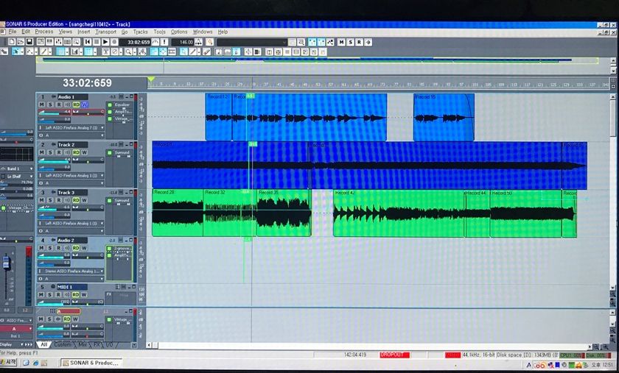Stop playback in the transport toolbar
This screenshot has width=619, height=373.
pyautogui.click(x=97, y=42)
